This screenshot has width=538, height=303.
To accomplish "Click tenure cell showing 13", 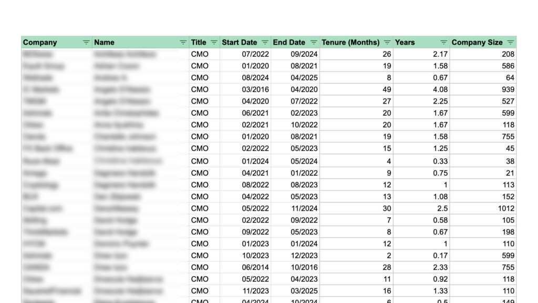I will tap(356, 197).
